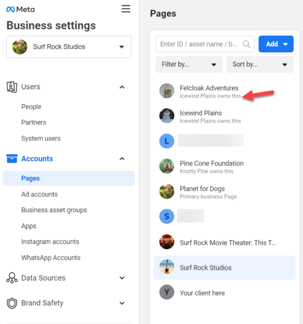Focus the Enter ID / asset name search field

pyautogui.click(x=205, y=44)
